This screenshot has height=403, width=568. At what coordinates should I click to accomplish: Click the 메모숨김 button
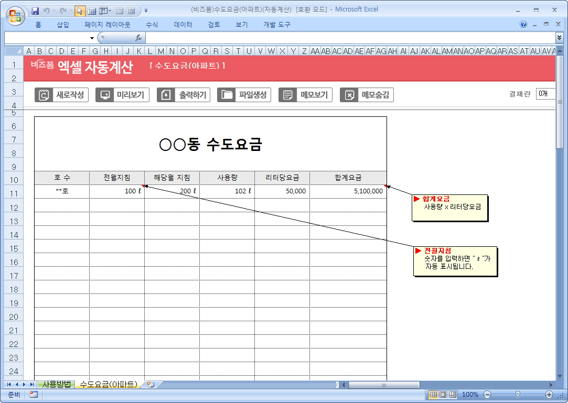367,95
